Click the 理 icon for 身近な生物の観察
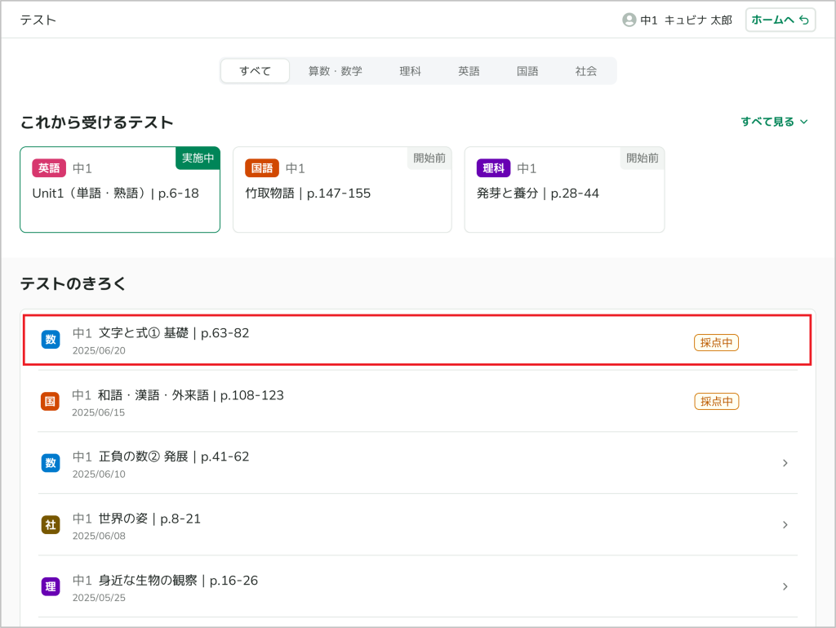This screenshot has height=628, width=836. coord(51,586)
